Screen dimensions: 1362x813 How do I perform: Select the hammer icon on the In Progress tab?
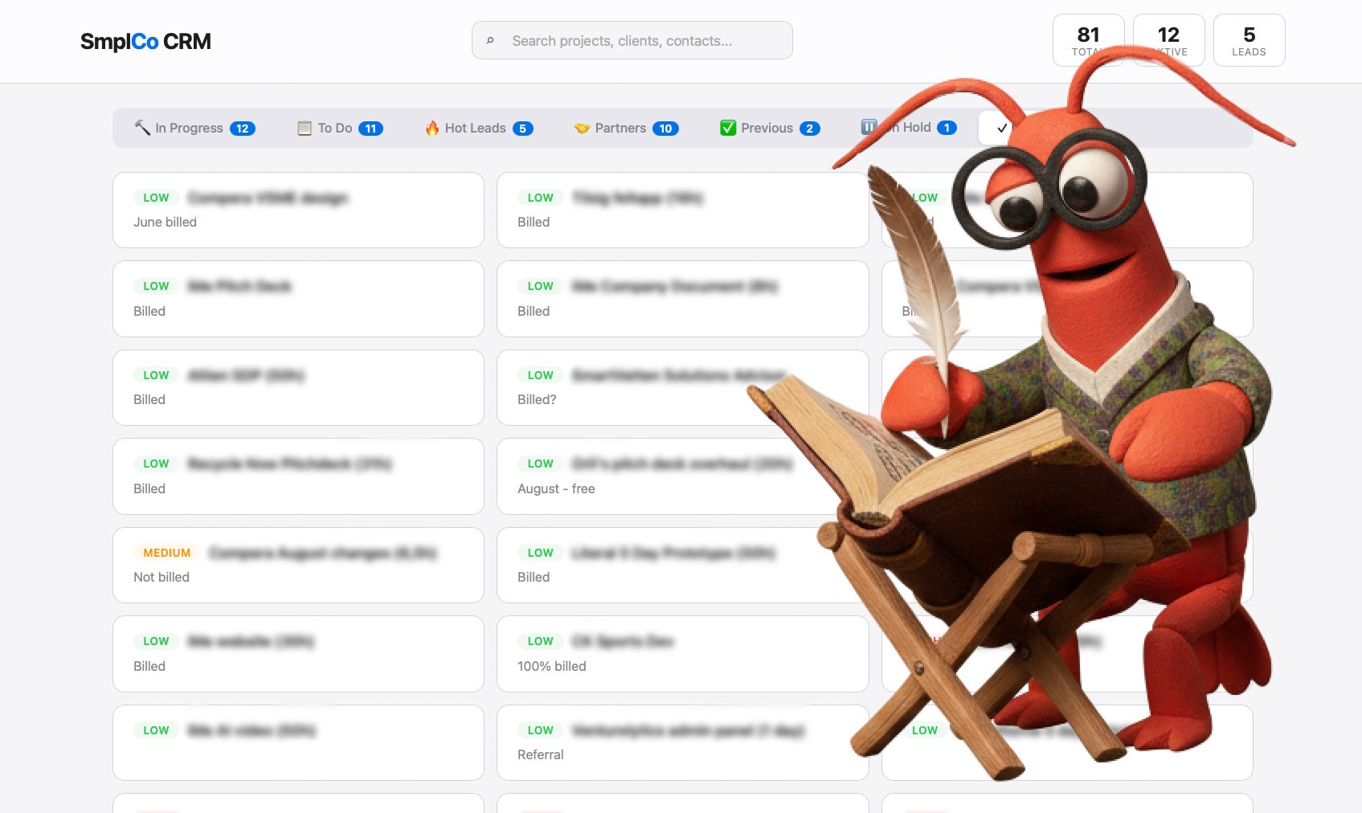(x=141, y=127)
